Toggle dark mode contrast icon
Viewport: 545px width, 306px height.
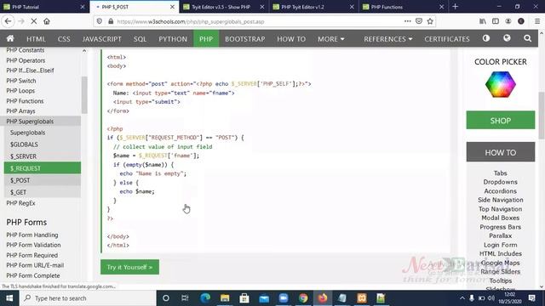point(486,38)
